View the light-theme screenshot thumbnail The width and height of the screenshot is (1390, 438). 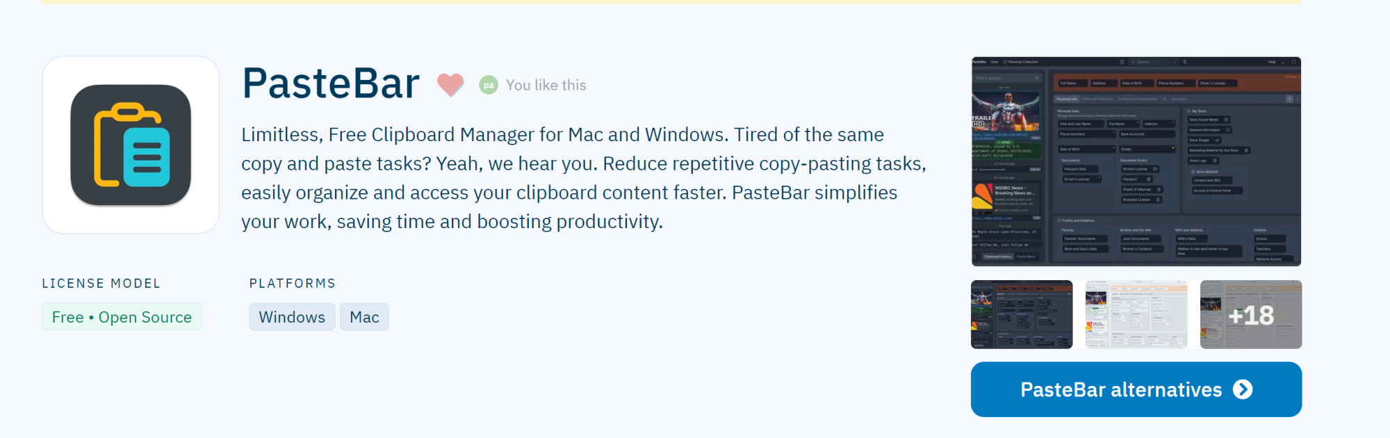(x=1136, y=314)
